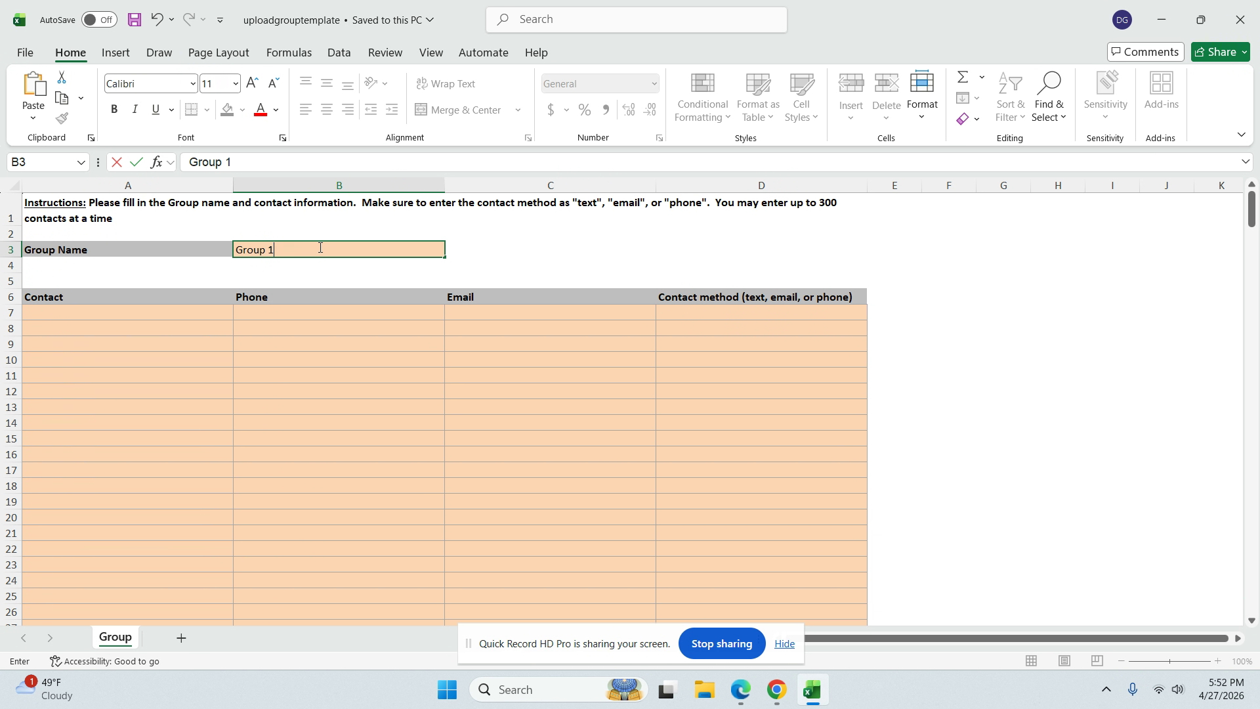
Task: Confirm entry with formula bar checkmark
Action: tap(136, 162)
